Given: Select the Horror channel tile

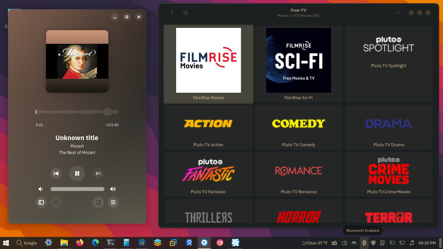Looking at the screenshot, I should click(299, 211).
